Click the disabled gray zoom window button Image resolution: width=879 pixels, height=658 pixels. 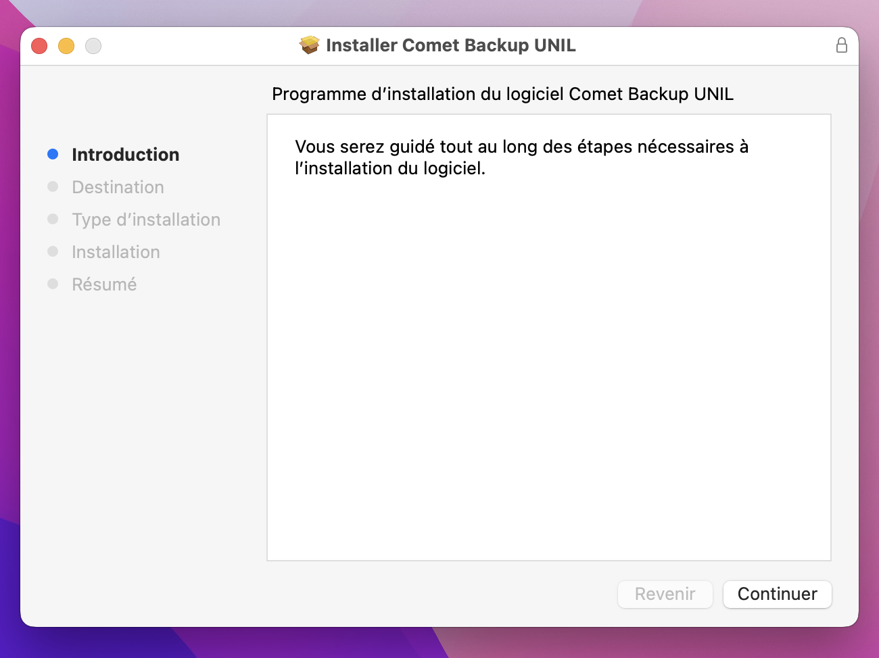[93, 46]
